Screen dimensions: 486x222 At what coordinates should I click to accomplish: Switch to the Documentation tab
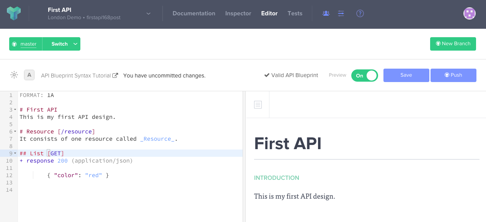click(x=194, y=13)
